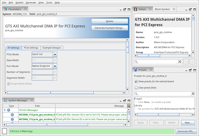
Task: Open the Number of Segments dropdown
Action: point(55,72)
